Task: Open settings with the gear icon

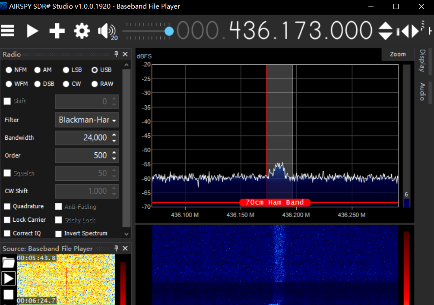Action: (82, 31)
